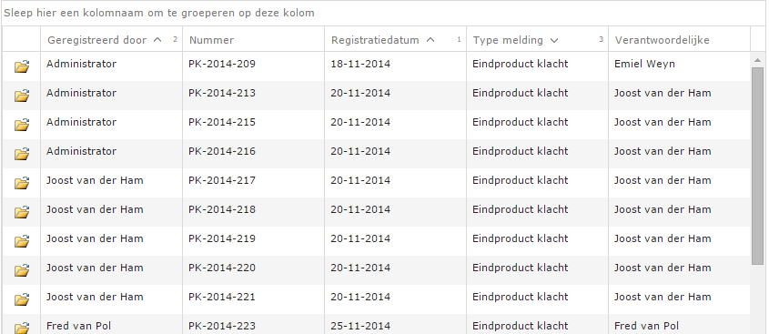The image size is (769, 334).
Task: Toggle sort arrow on Geregistreerd door column
Action: click(x=157, y=40)
